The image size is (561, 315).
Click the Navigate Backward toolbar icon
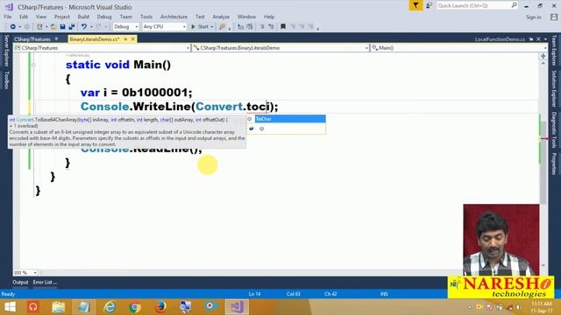[x=13, y=27]
